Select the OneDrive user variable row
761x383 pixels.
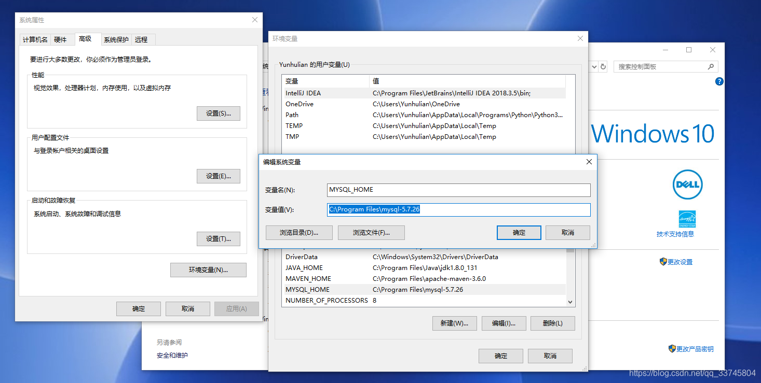pyautogui.click(x=424, y=104)
